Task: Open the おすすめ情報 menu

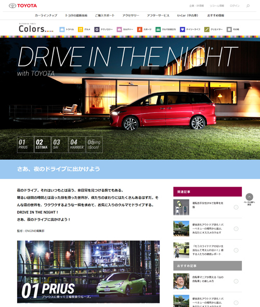Action: pos(216,16)
